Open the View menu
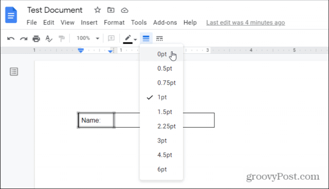This screenshot has width=329, height=189. tap(67, 23)
